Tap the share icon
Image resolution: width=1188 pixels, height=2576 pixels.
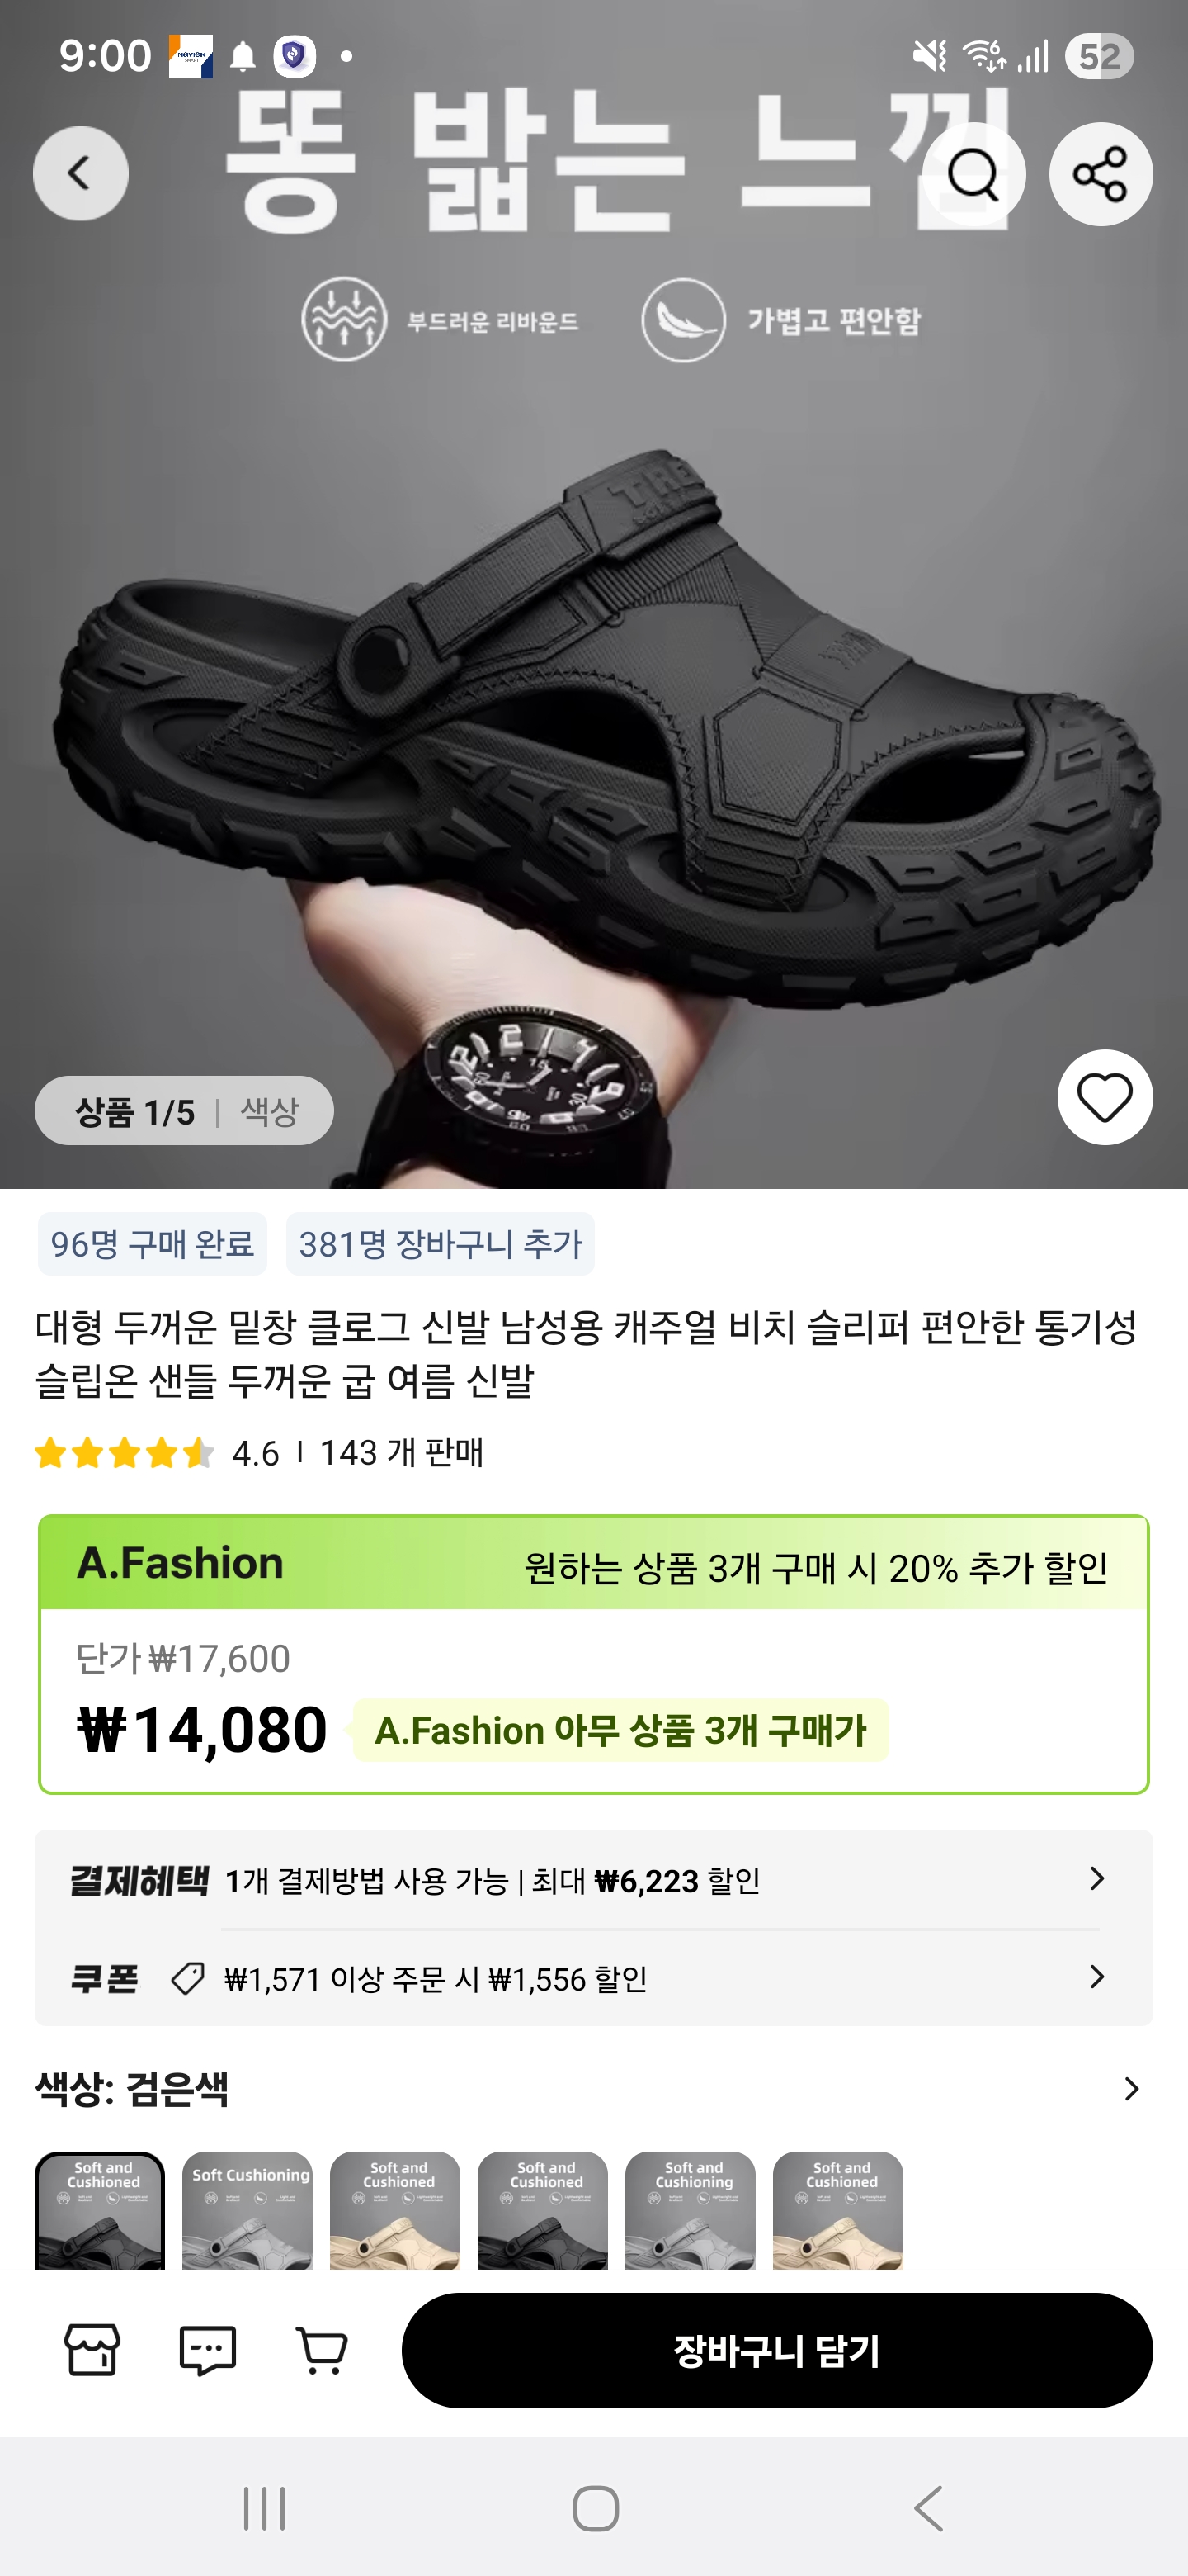click(x=1100, y=175)
